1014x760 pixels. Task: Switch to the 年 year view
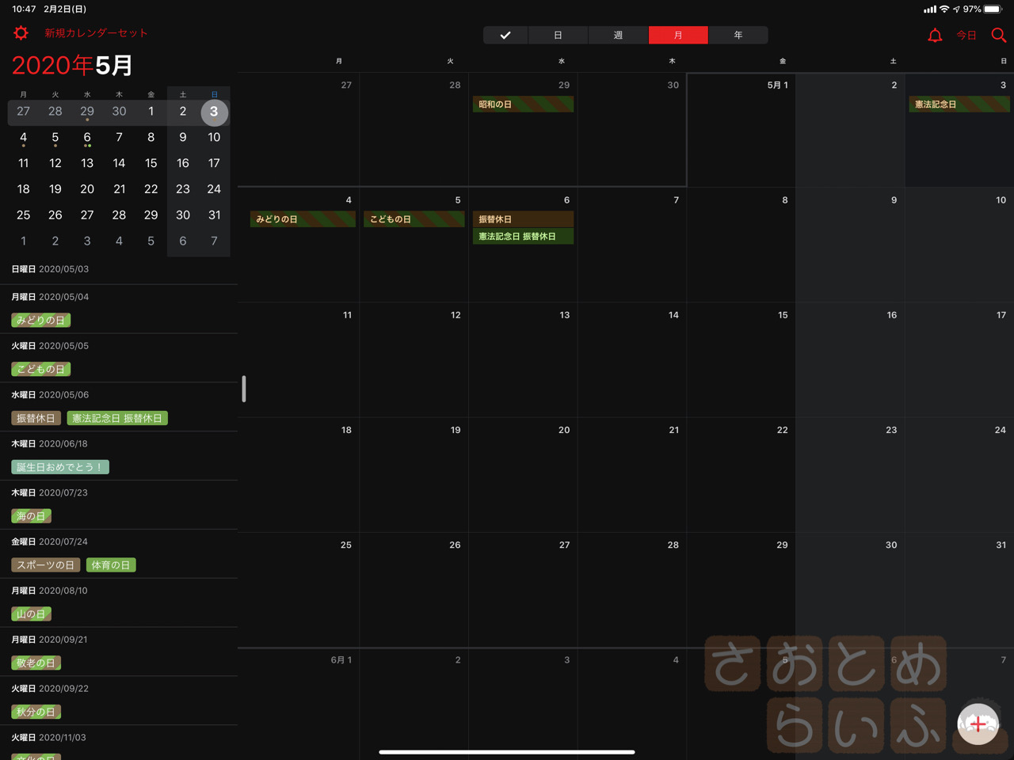pos(738,35)
